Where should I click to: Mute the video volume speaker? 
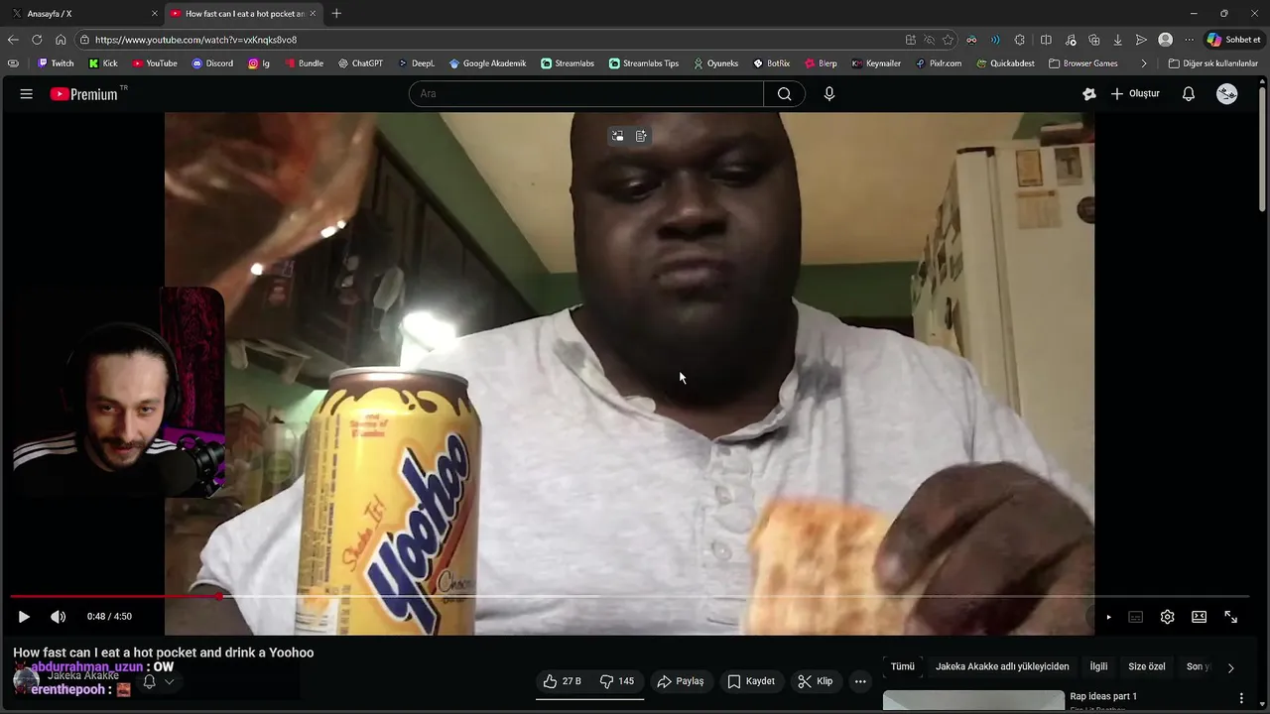coord(59,617)
